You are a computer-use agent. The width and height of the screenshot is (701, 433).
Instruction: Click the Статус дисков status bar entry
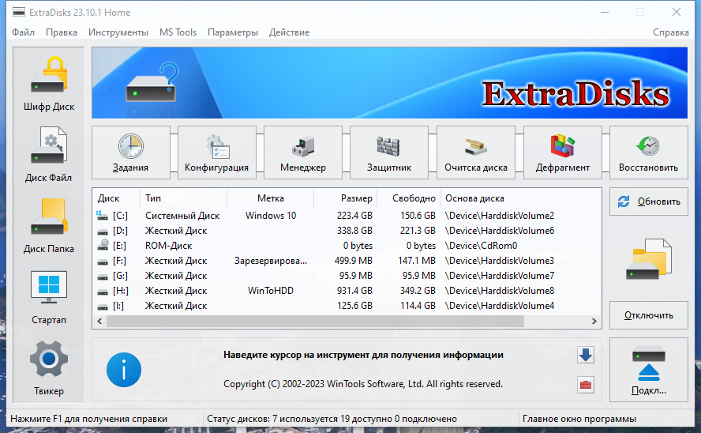(x=332, y=419)
